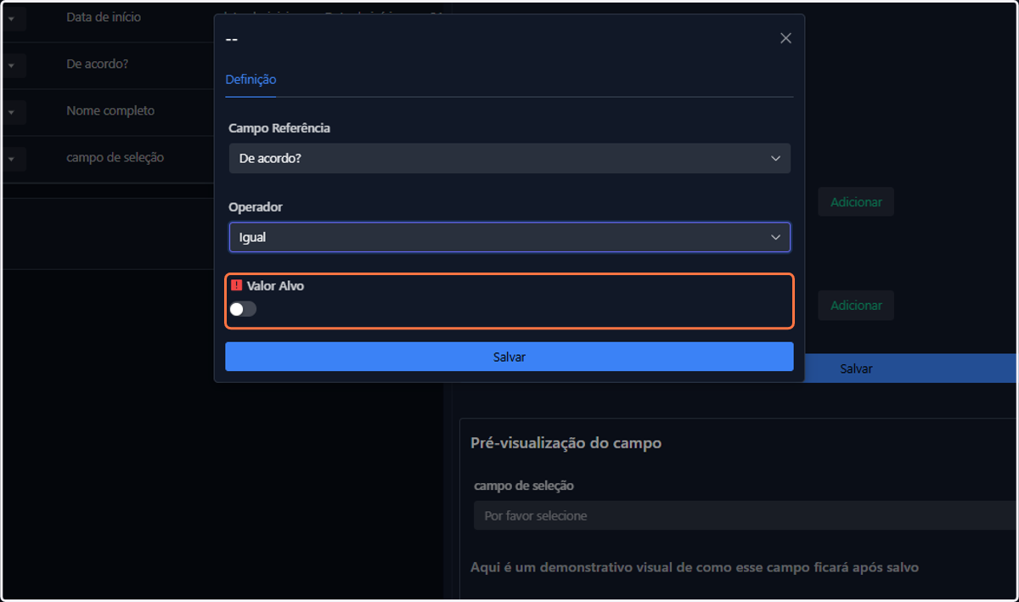This screenshot has height=602, width=1019.
Task: Select the Data de início row text
Action: tap(104, 17)
